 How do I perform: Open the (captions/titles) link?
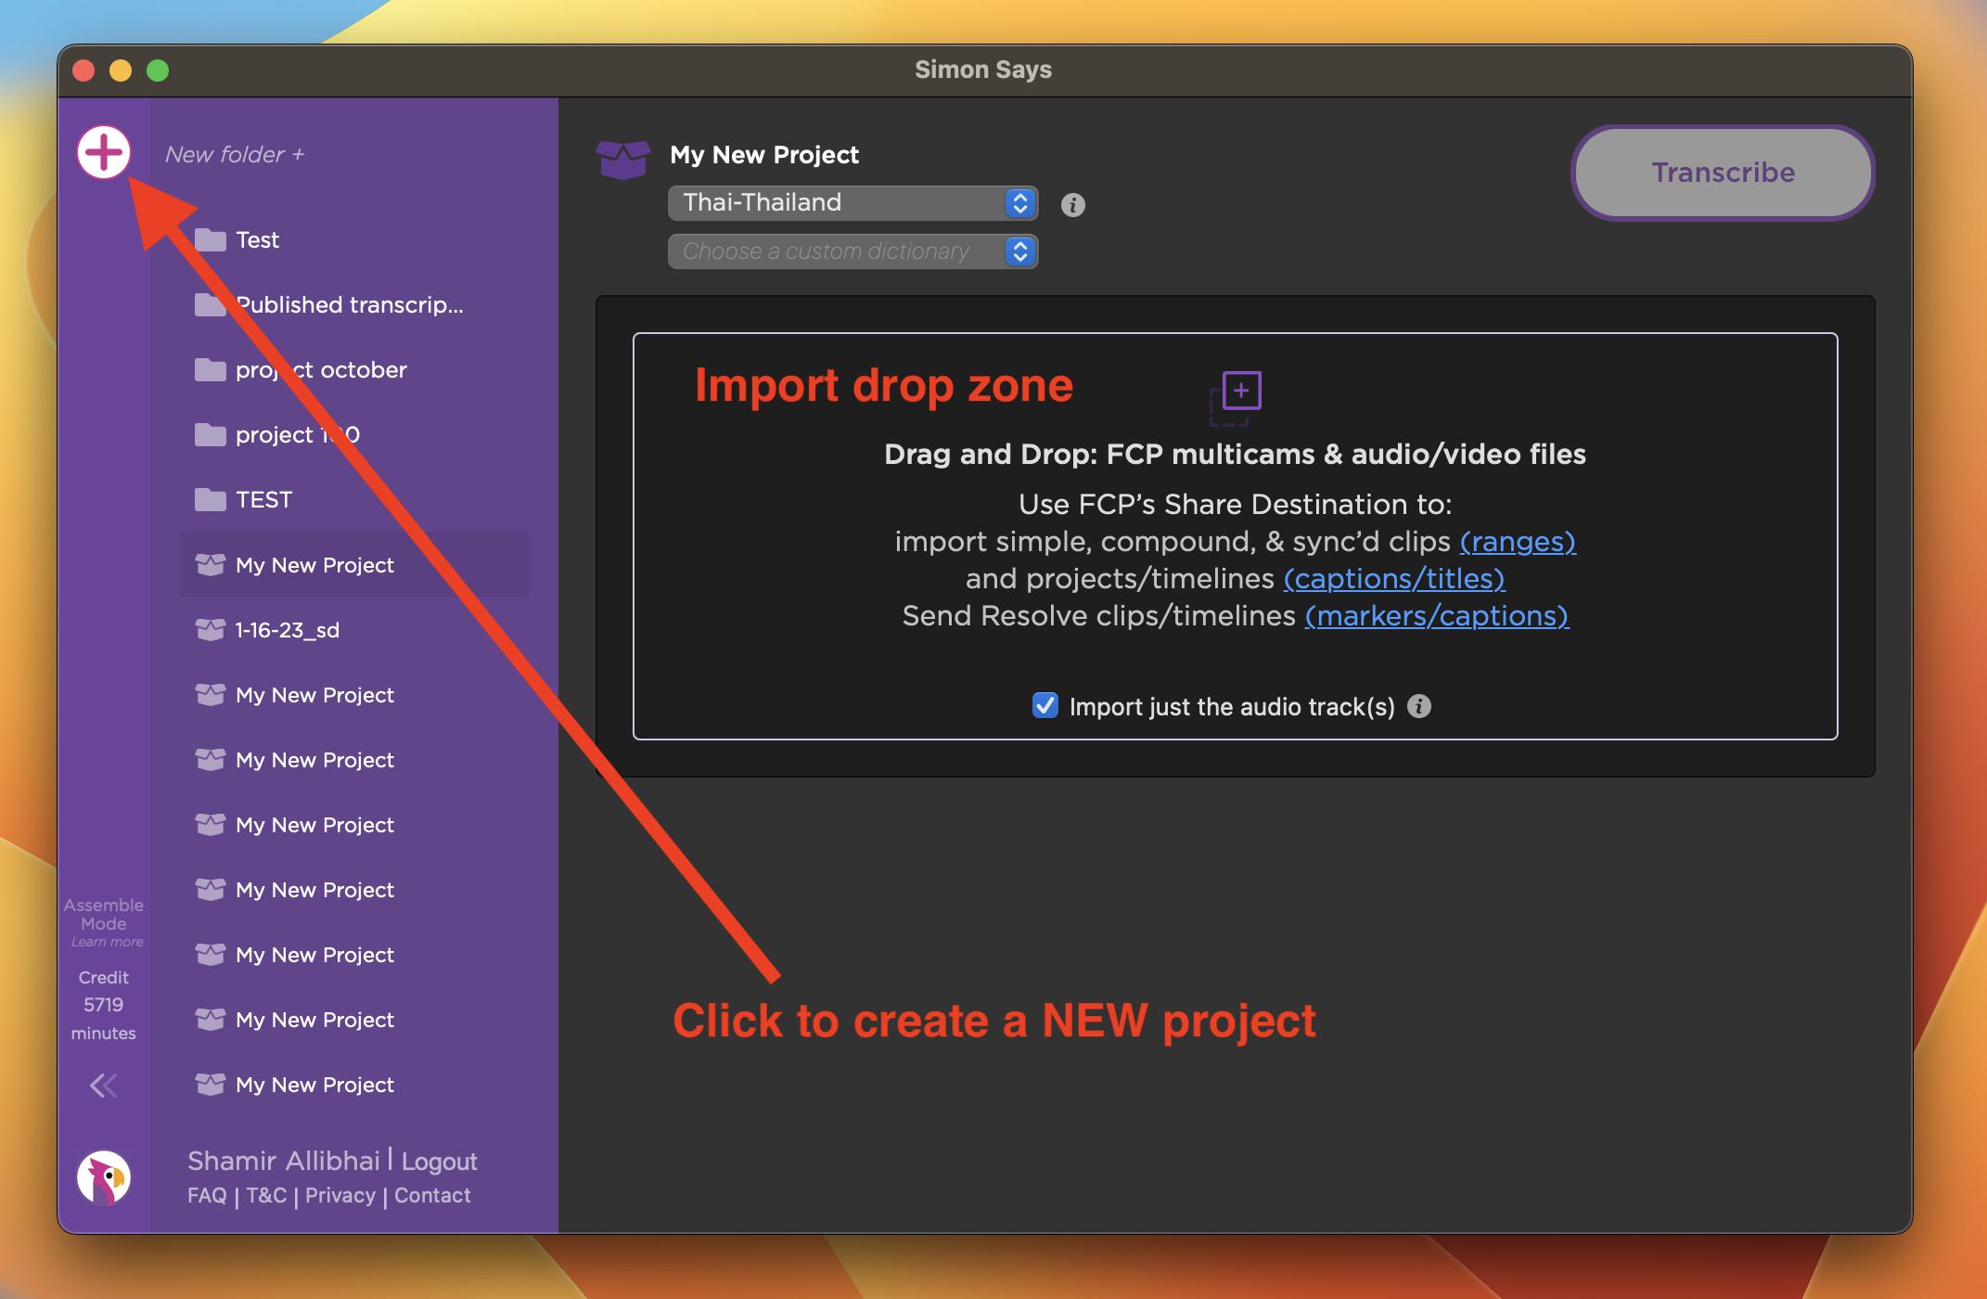tap(1394, 578)
